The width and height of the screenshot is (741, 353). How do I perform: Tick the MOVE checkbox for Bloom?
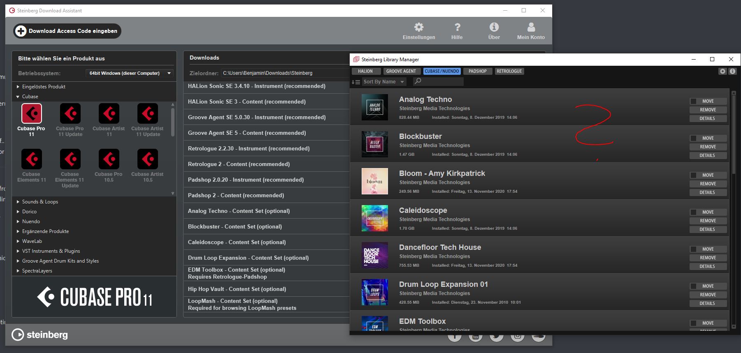[x=693, y=175]
